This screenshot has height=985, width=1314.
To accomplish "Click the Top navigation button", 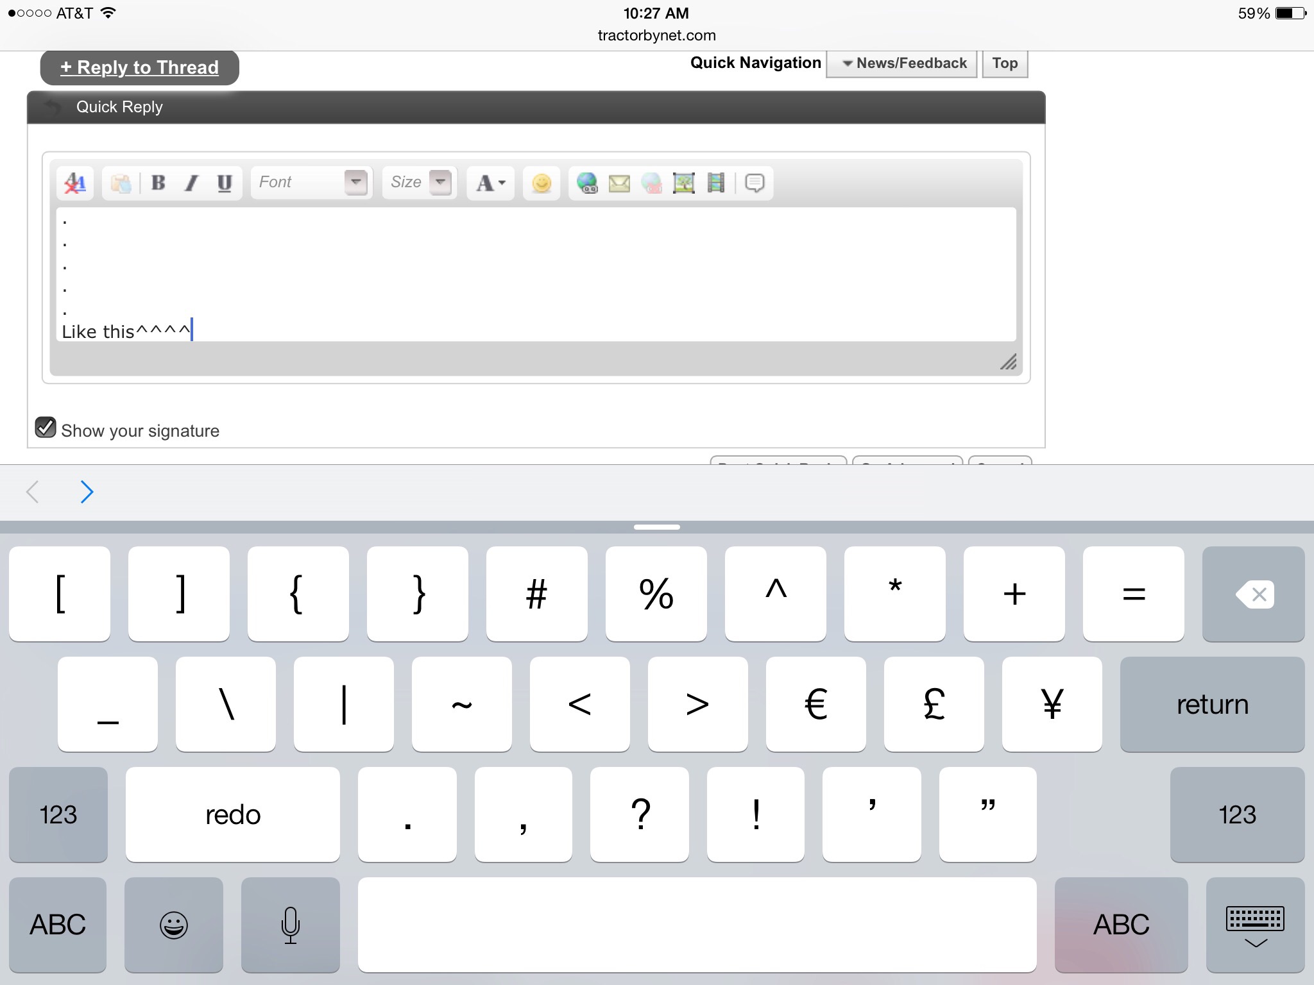I will tap(1005, 63).
